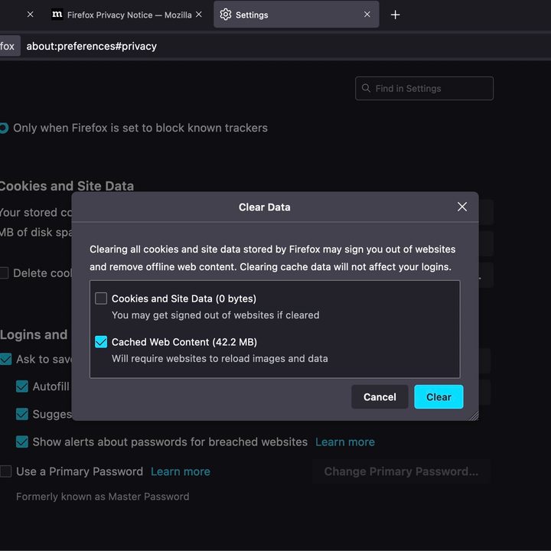Toggle Show alerts about breached websites checkbox
551x551 pixels.
click(x=22, y=442)
